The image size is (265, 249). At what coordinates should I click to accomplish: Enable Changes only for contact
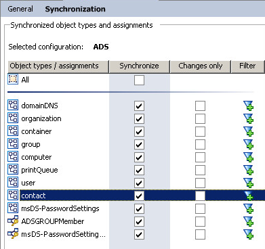200,196
